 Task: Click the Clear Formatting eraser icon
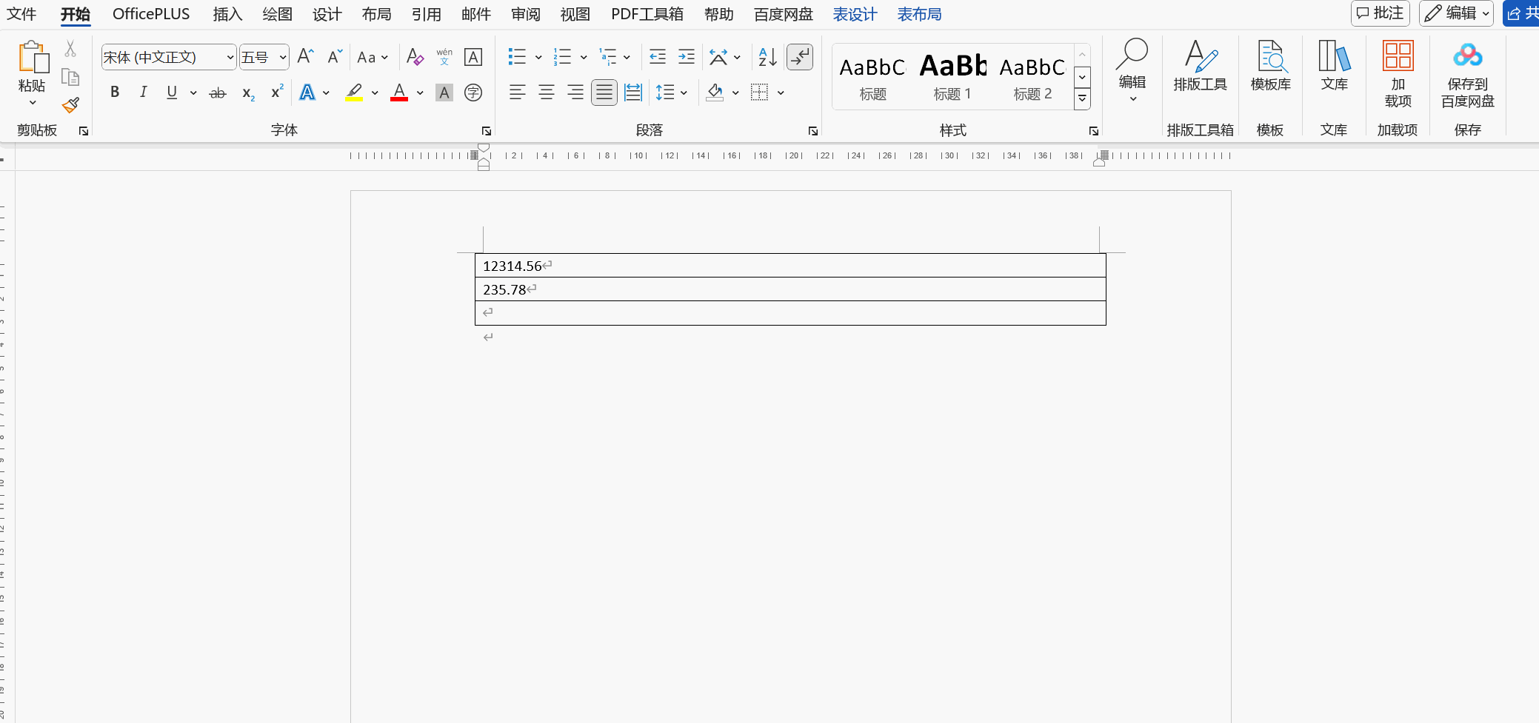click(415, 57)
